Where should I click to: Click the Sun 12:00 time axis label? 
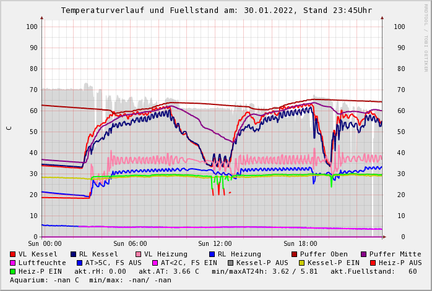(215, 244)
